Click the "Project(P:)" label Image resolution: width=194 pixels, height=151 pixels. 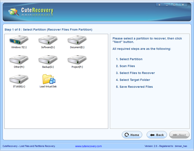(77, 67)
